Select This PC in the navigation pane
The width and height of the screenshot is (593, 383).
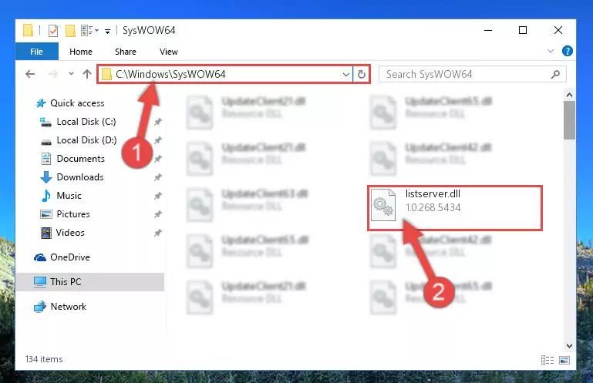coord(90,282)
